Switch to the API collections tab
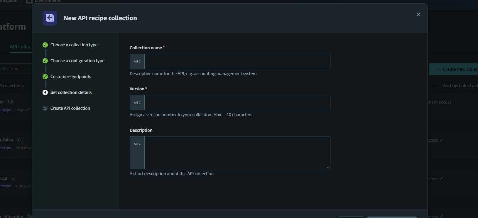Image resolution: width=478 pixels, height=218 pixels. 21,47
